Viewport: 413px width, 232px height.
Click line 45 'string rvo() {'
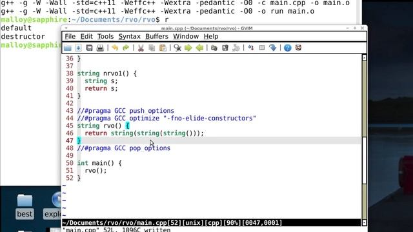coord(103,126)
